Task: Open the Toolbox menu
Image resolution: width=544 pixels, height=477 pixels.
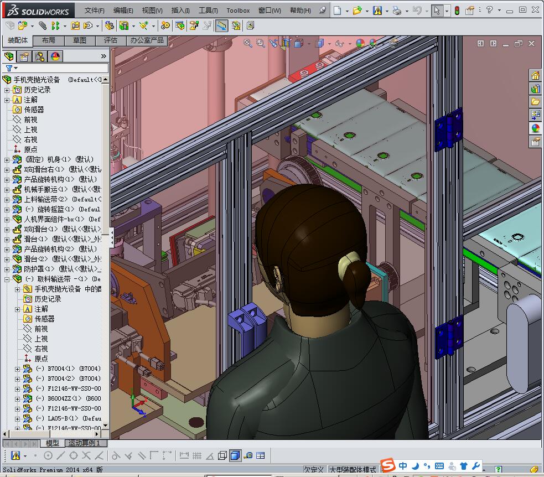Action: click(x=238, y=11)
